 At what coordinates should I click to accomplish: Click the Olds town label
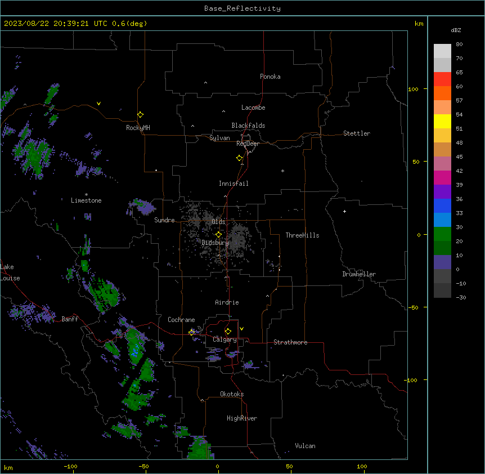[218, 222]
